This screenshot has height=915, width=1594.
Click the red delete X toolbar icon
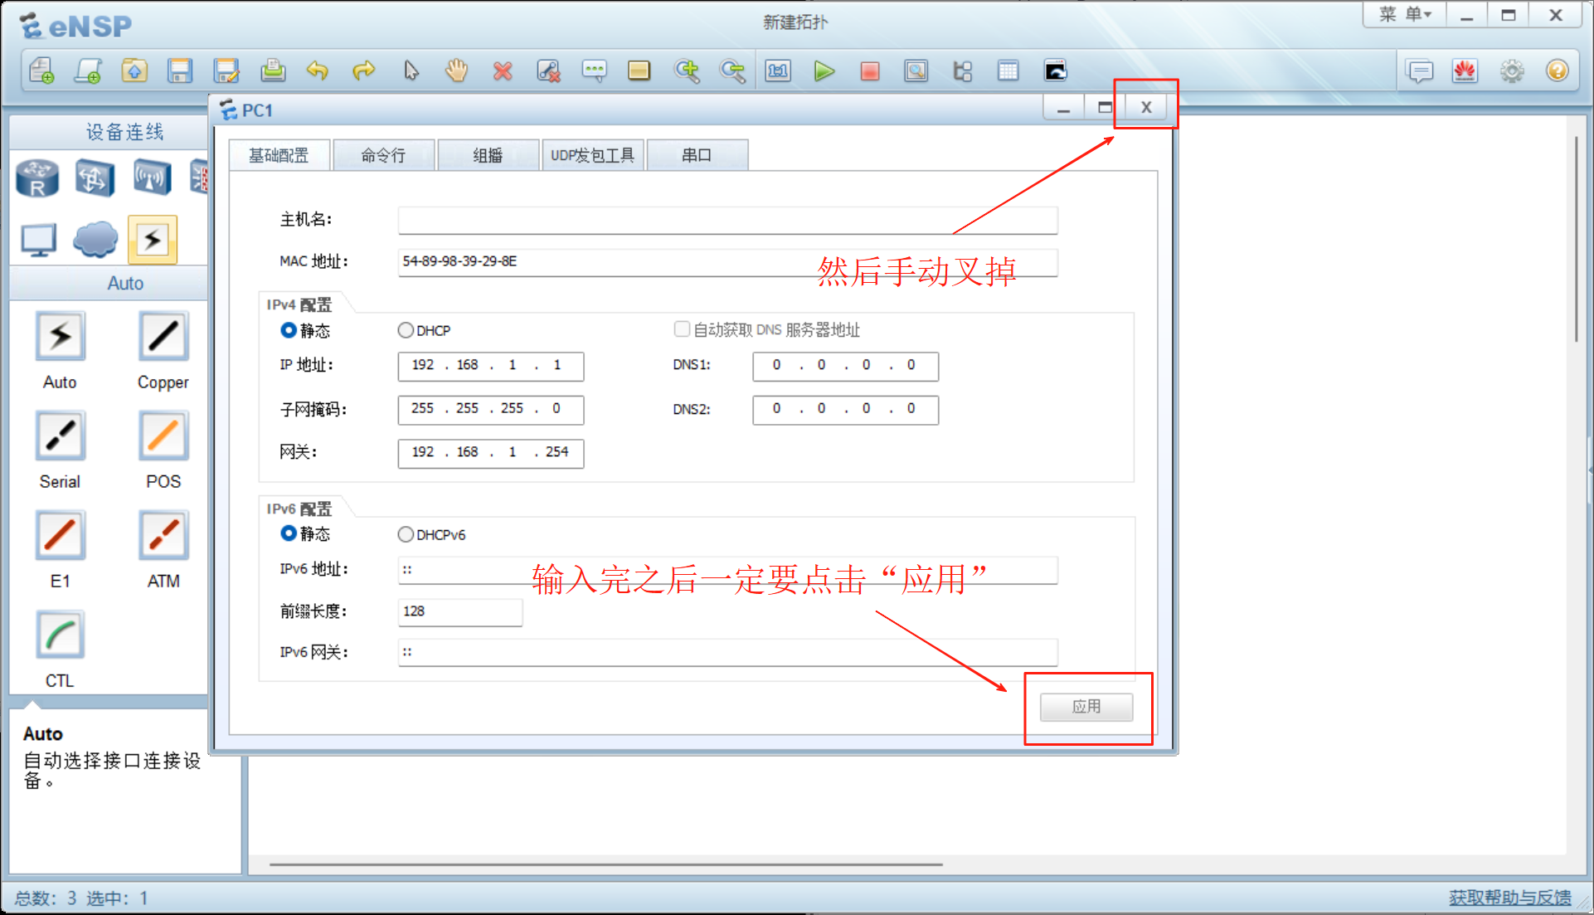502,71
